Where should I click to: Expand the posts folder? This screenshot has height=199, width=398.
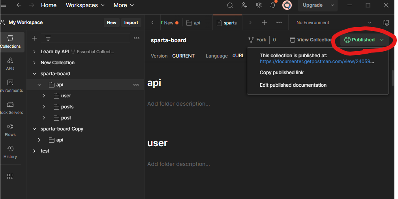[44, 107]
